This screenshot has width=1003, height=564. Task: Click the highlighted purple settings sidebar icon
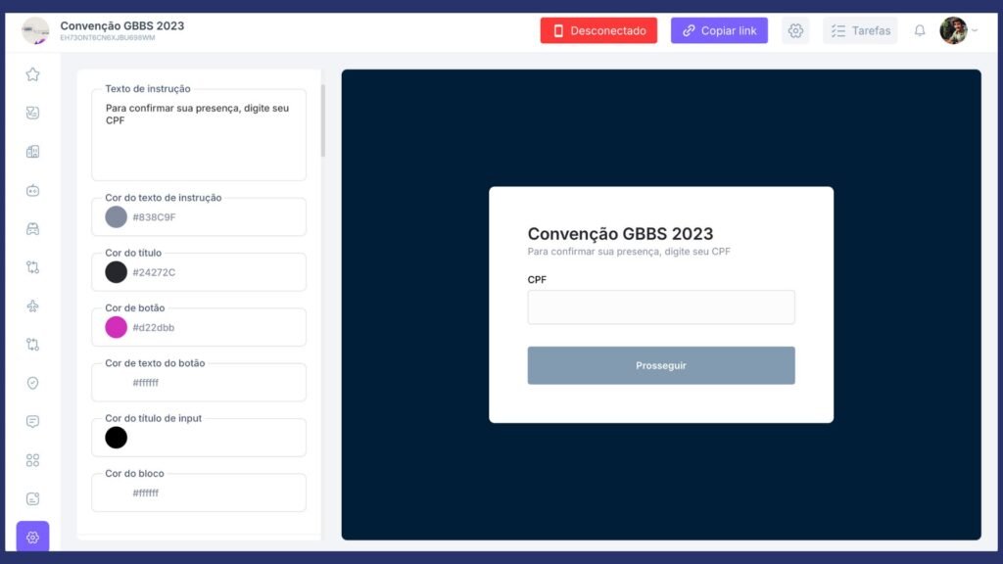32,538
